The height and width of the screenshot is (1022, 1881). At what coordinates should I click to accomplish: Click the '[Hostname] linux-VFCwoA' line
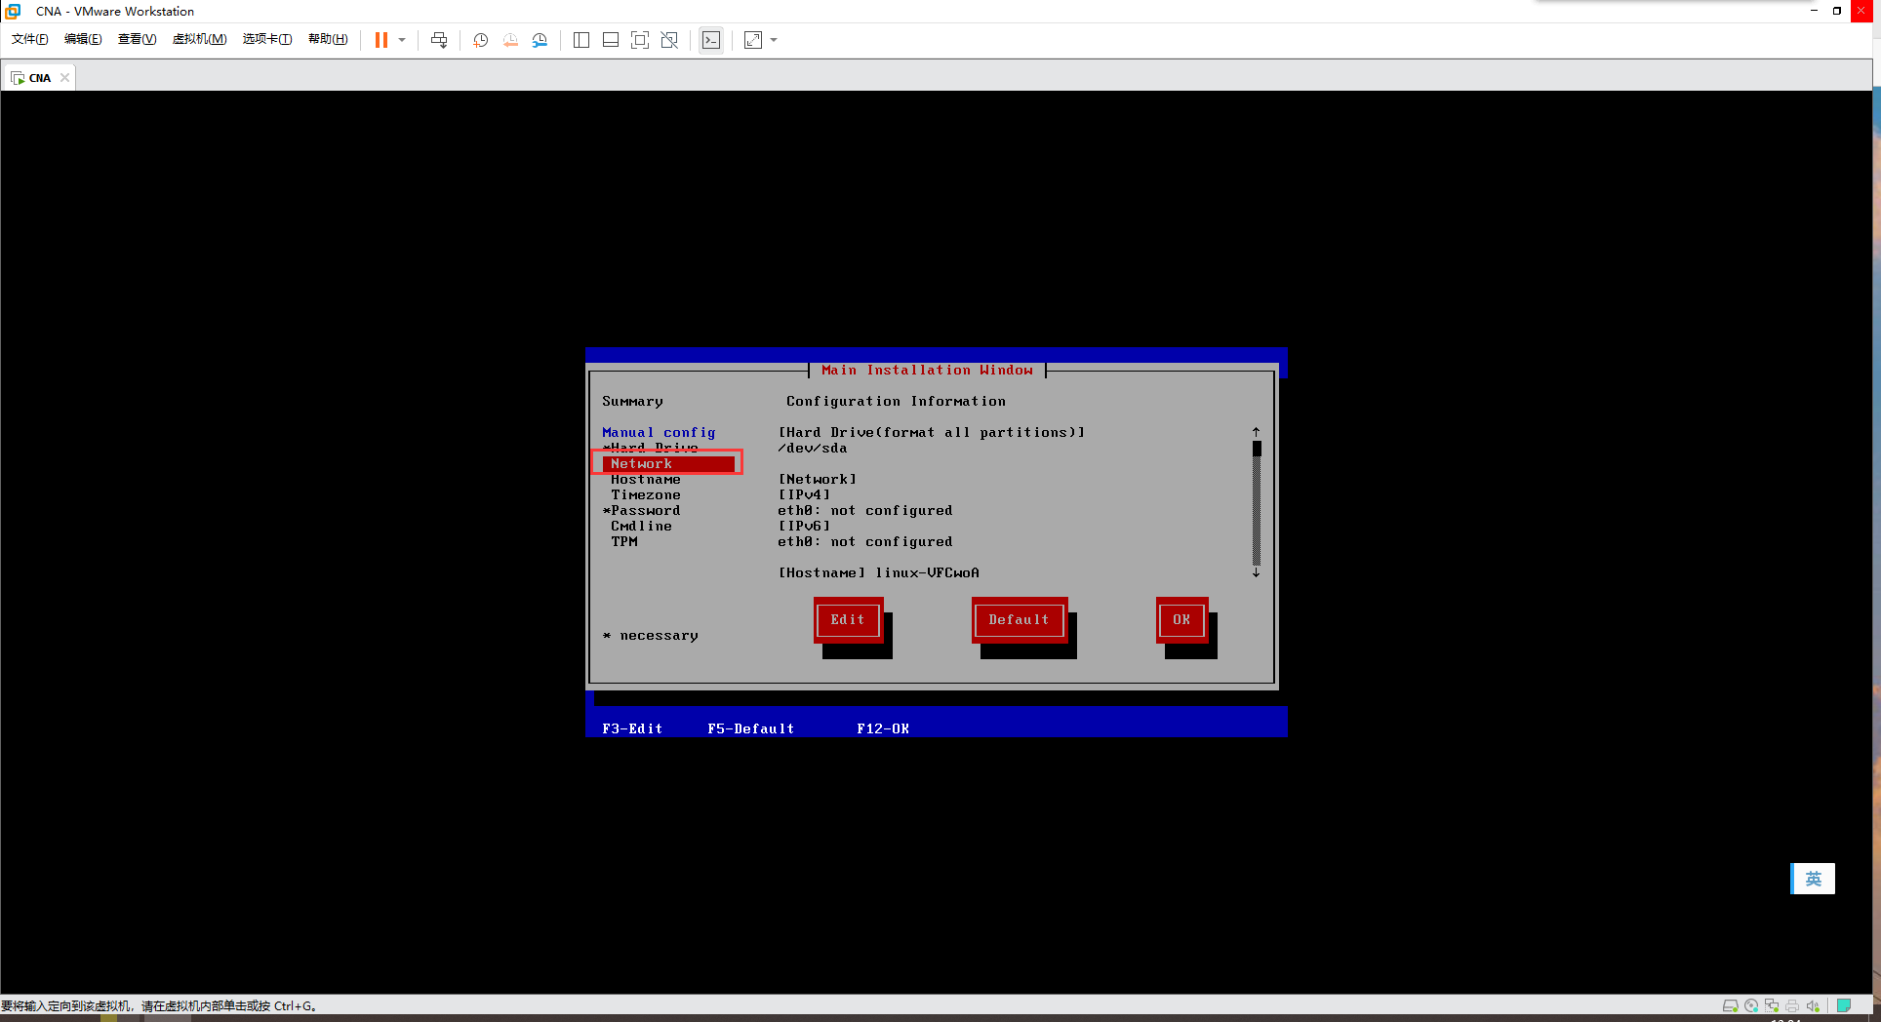pyautogui.click(x=879, y=573)
